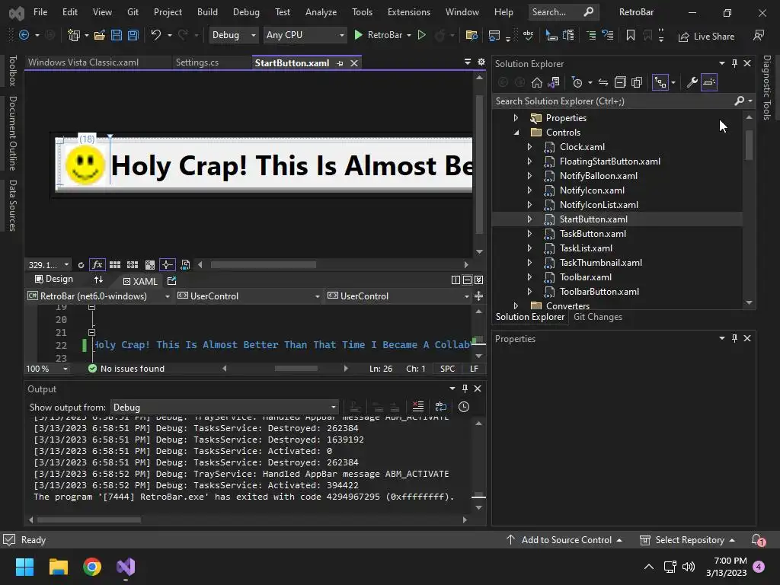Swap the Design and XAML panes

98,280
